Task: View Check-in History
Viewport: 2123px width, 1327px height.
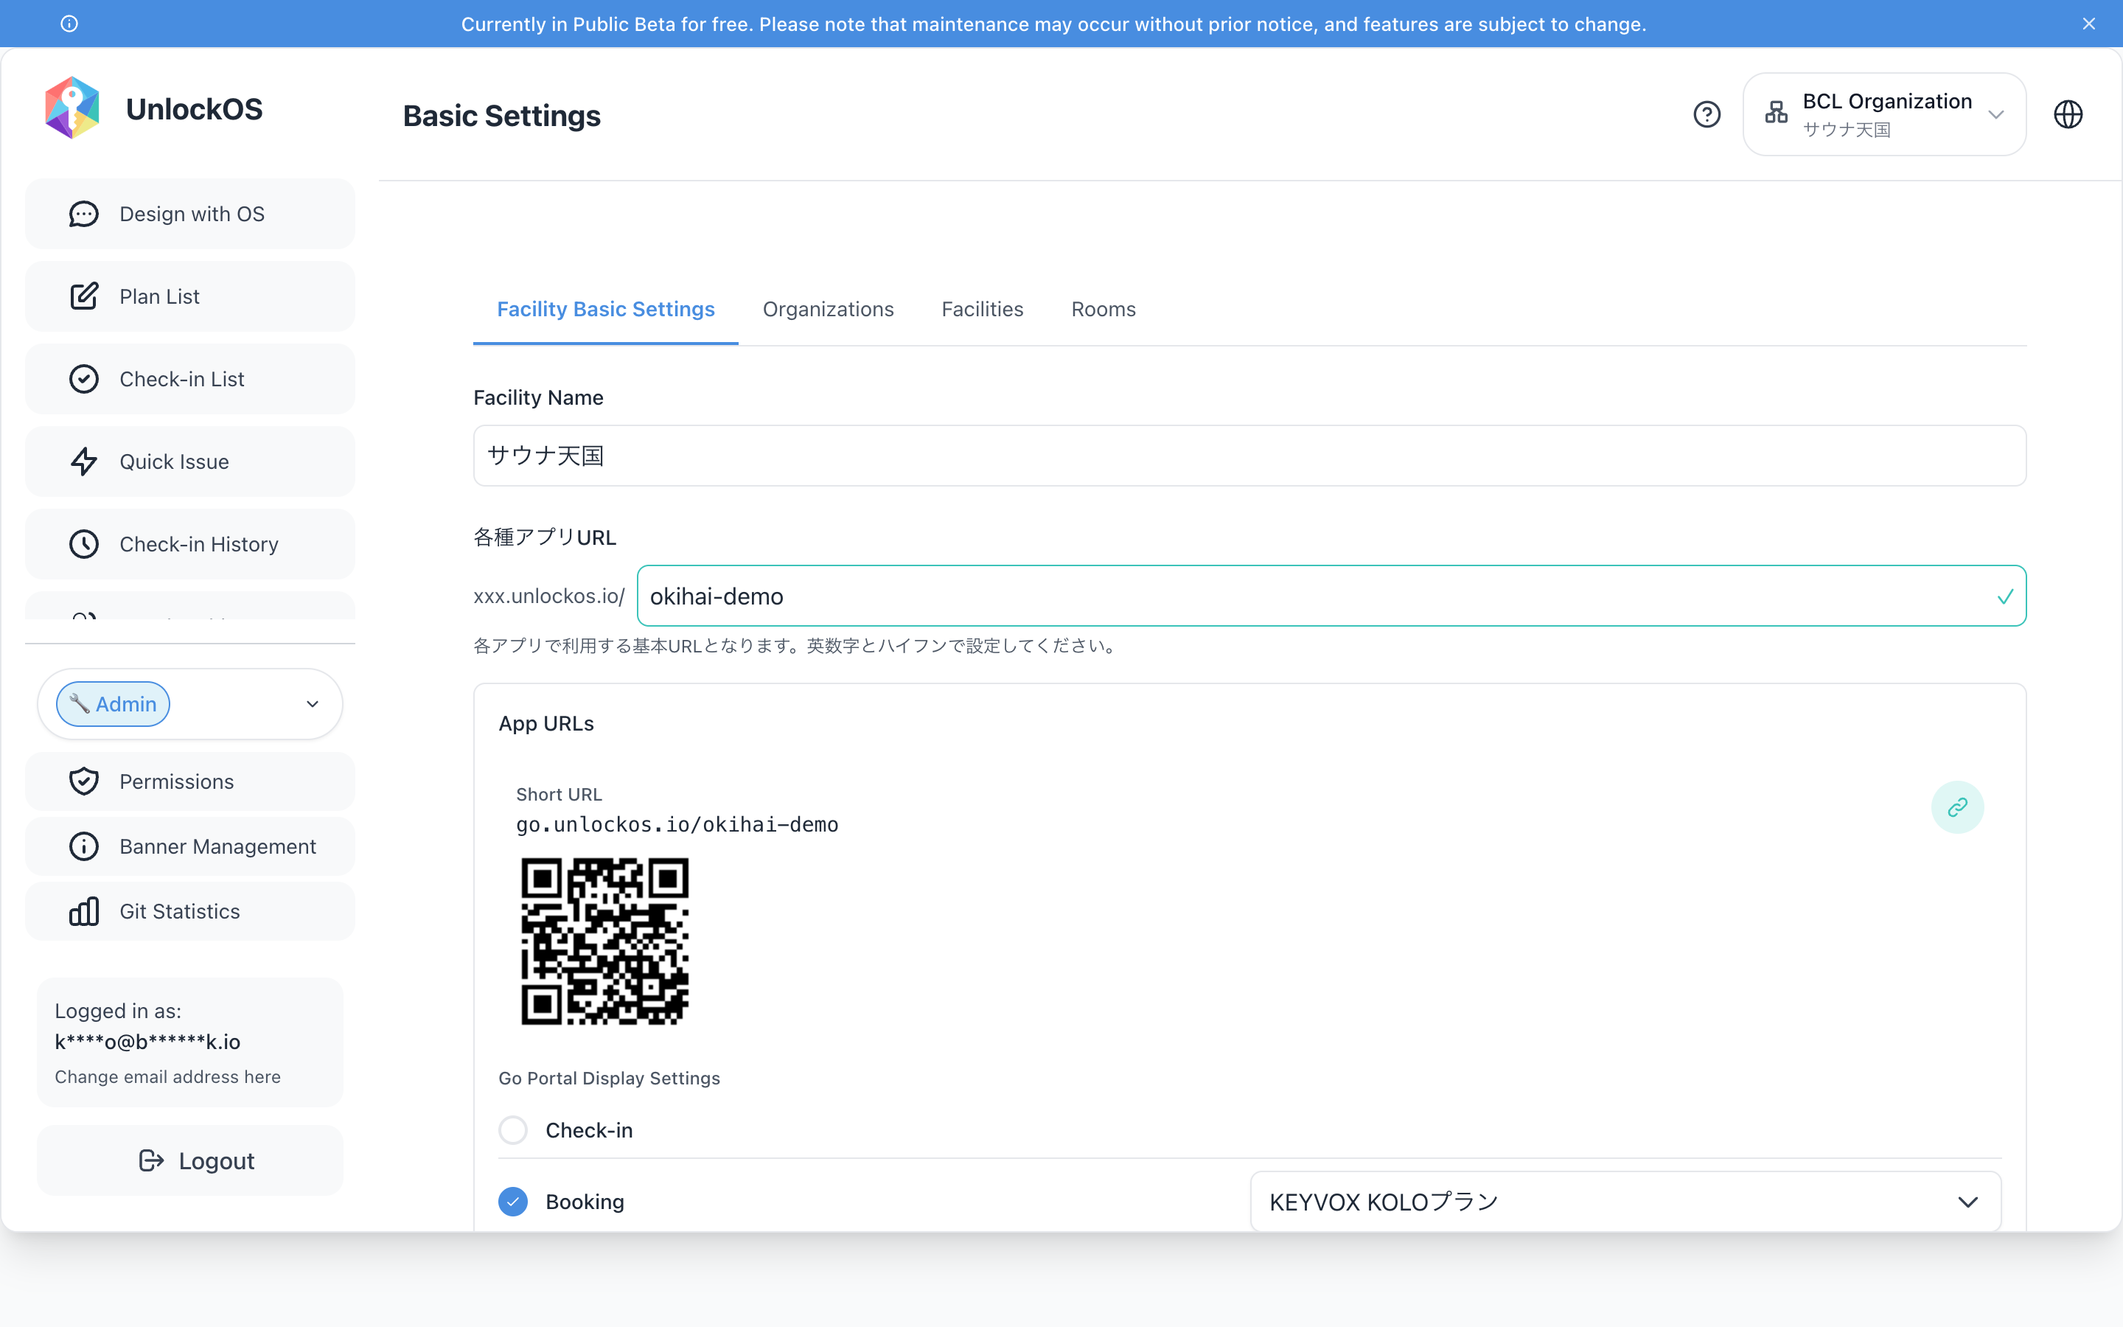Action: click(189, 544)
